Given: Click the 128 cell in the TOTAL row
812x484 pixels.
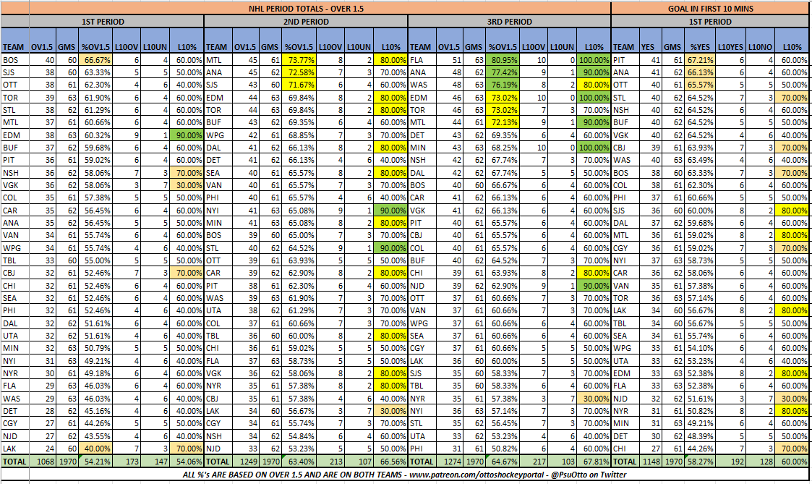Looking at the screenshot, I should click(760, 461).
